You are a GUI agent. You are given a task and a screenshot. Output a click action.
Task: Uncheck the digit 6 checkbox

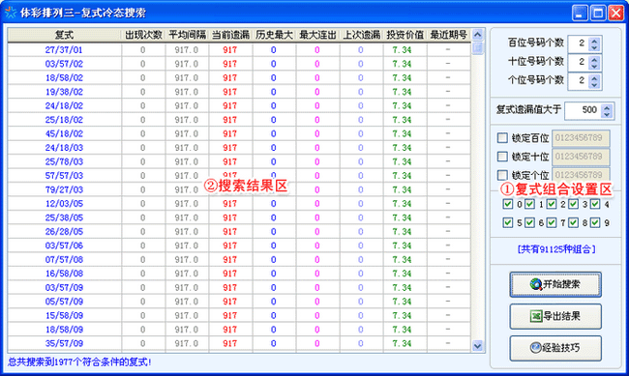(x=529, y=222)
